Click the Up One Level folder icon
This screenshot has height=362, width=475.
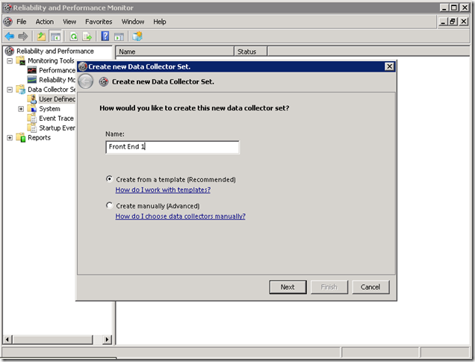[x=41, y=37]
